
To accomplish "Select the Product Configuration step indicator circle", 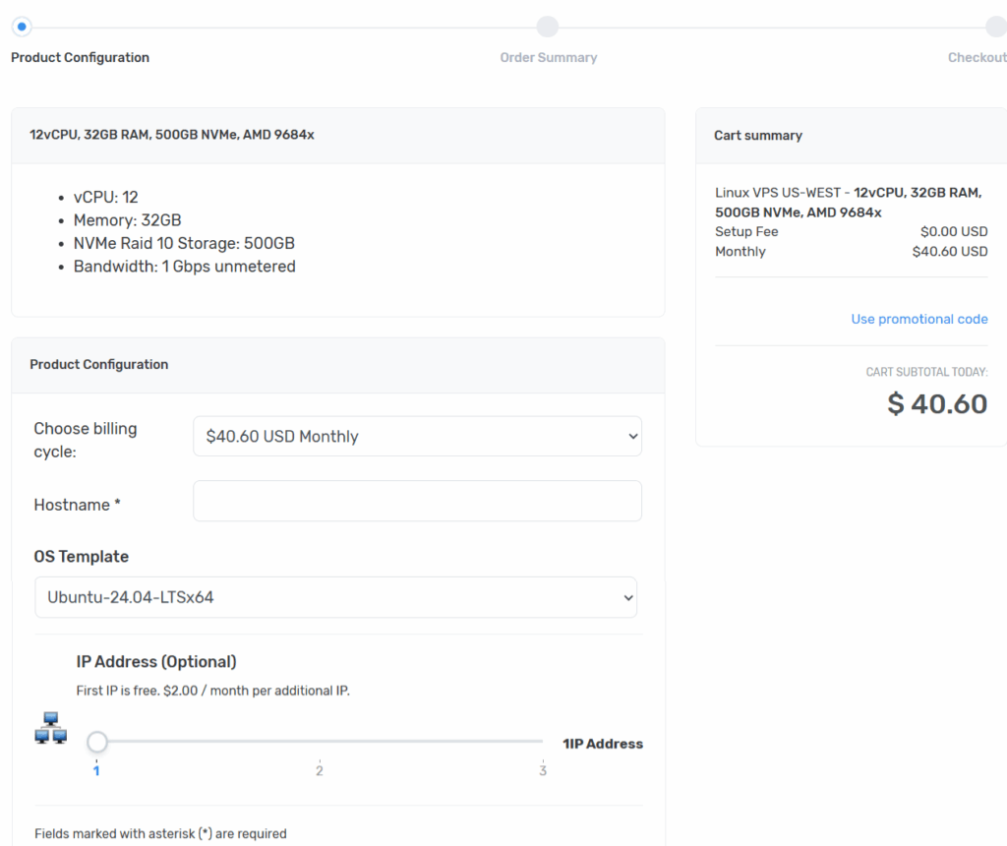I will (x=22, y=26).
